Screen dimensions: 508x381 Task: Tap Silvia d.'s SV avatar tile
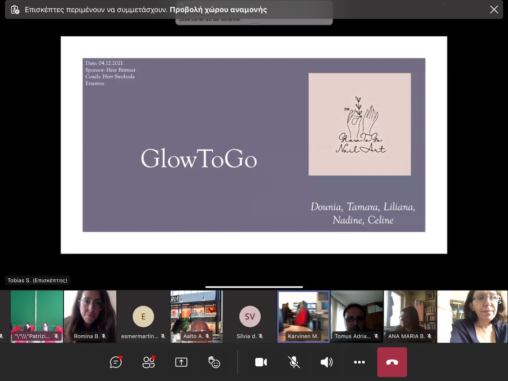tap(249, 316)
